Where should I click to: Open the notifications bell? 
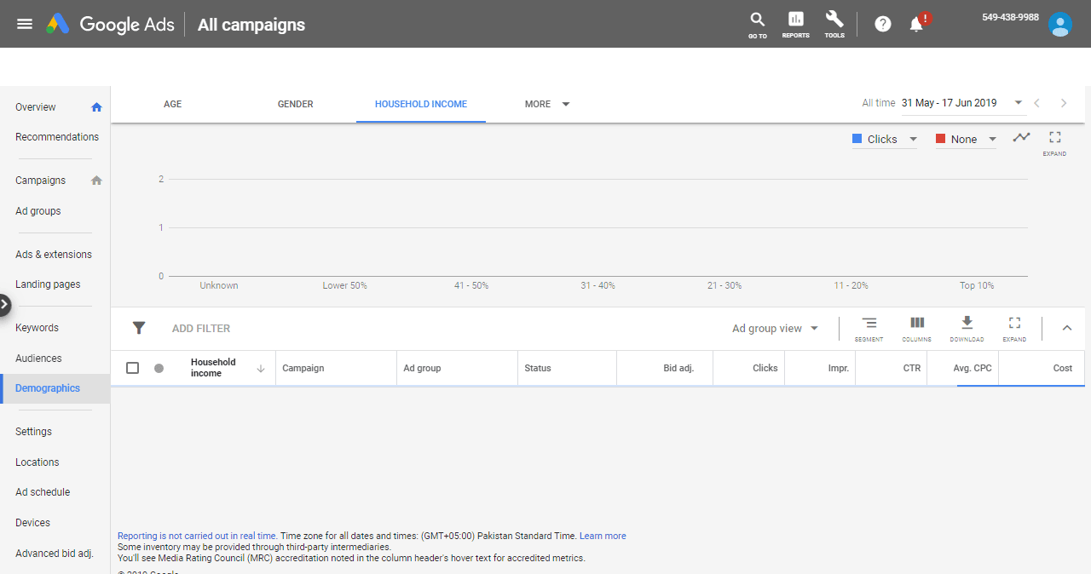click(917, 24)
